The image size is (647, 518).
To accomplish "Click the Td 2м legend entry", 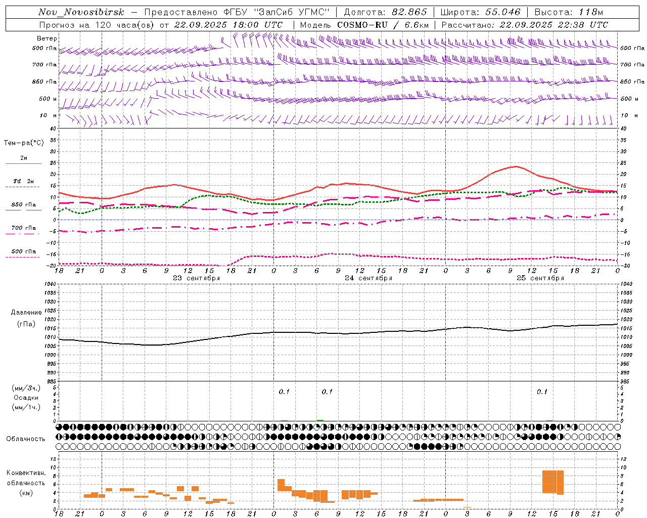I will click(x=23, y=181).
